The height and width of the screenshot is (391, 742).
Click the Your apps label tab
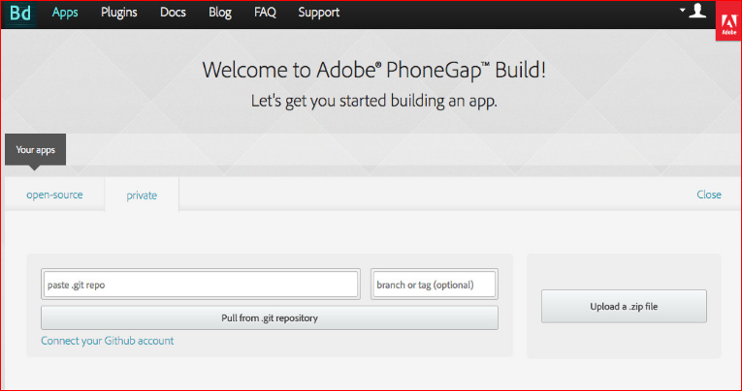(36, 150)
